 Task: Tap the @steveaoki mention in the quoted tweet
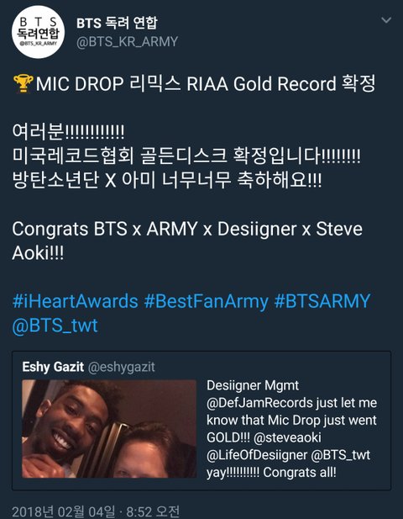point(287,437)
